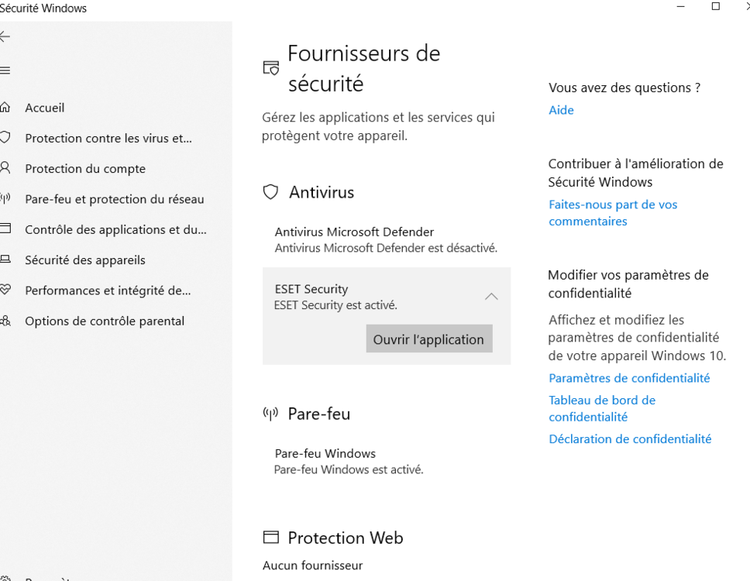The width and height of the screenshot is (750, 581).
Task: Open the hamburger navigation menu icon
Action: pyautogui.click(x=5, y=70)
